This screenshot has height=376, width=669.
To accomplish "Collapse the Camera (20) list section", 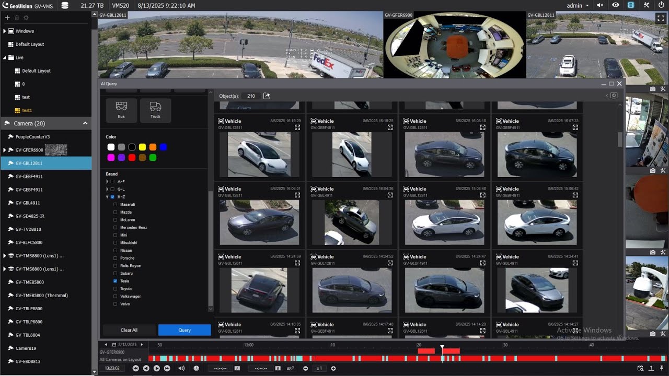I will (x=85, y=123).
